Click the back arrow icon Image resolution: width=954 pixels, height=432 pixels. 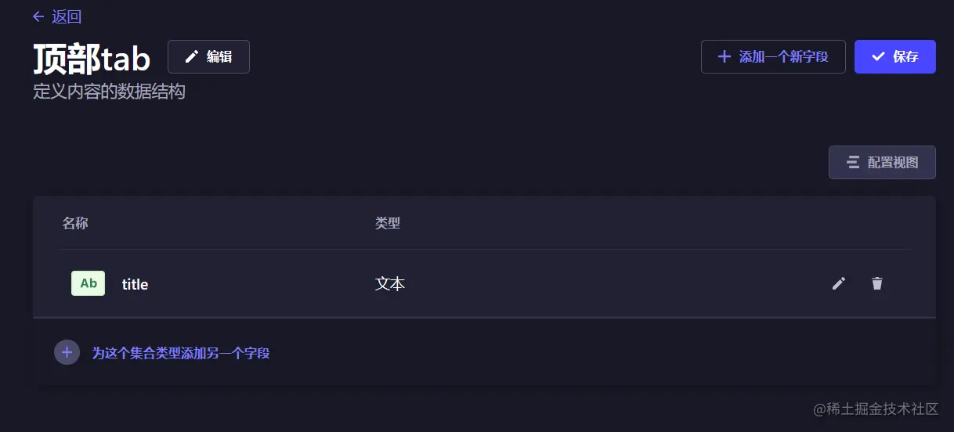click(x=38, y=16)
